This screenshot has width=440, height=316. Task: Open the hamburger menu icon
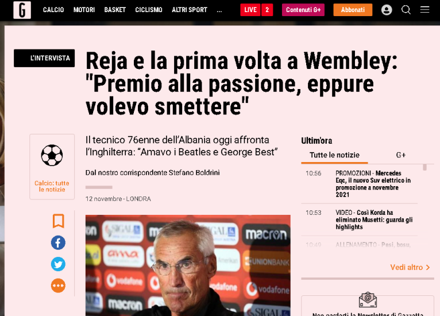click(x=424, y=10)
